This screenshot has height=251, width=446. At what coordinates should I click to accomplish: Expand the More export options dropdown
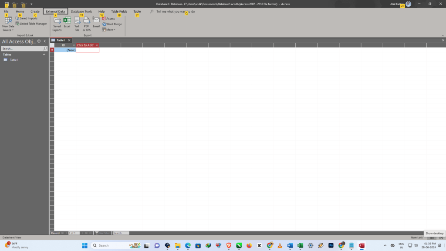109,29
